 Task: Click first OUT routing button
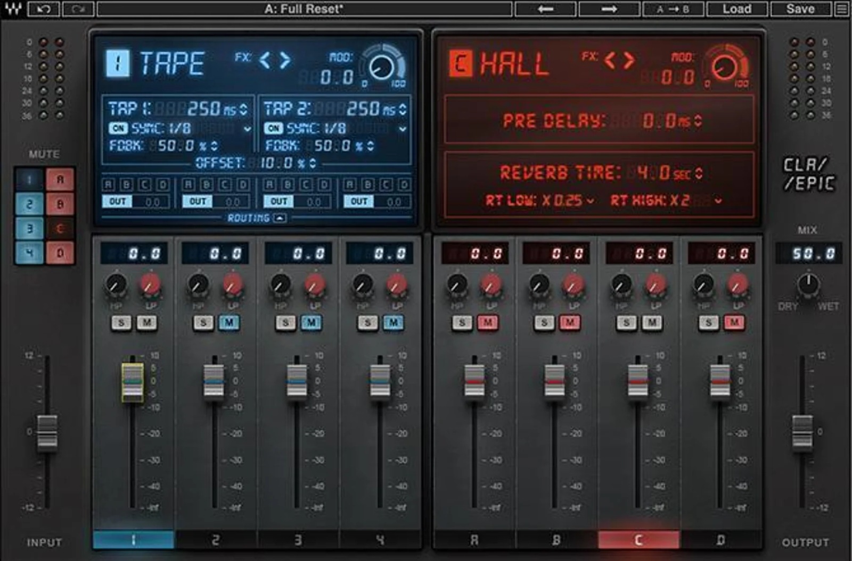tap(117, 202)
